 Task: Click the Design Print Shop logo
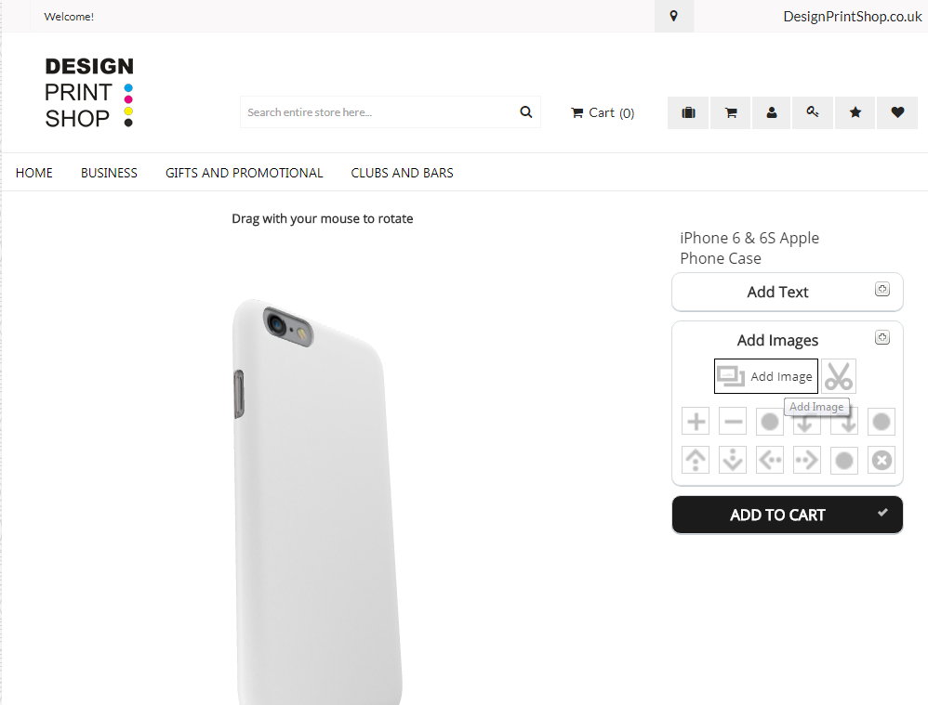point(89,92)
